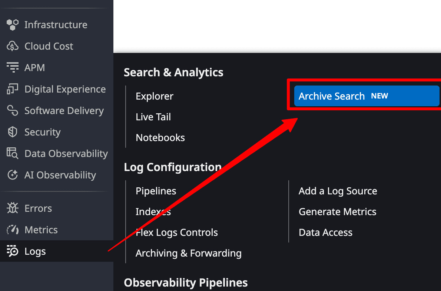Select the APM traces icon
Image resolution: width=441 pixels, height=291 pixels.
tap(12, 67)
